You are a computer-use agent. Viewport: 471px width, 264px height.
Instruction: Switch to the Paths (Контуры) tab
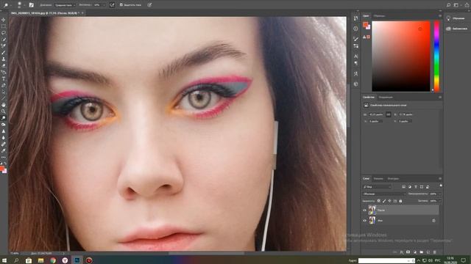(x=393, y=179)
